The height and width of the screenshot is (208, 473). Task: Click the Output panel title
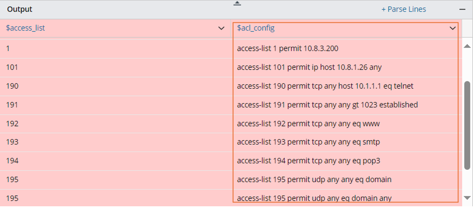click(20, 9)
